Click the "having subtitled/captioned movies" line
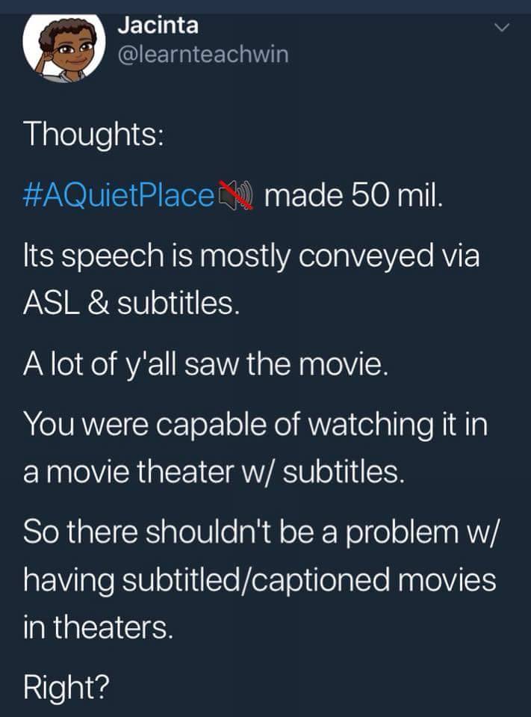The width and height of the screenshot is (531, 717). click(259, 581)
